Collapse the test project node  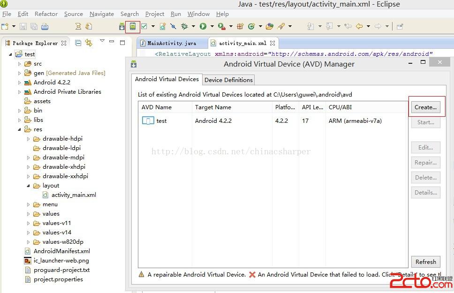tap(10, 54)
